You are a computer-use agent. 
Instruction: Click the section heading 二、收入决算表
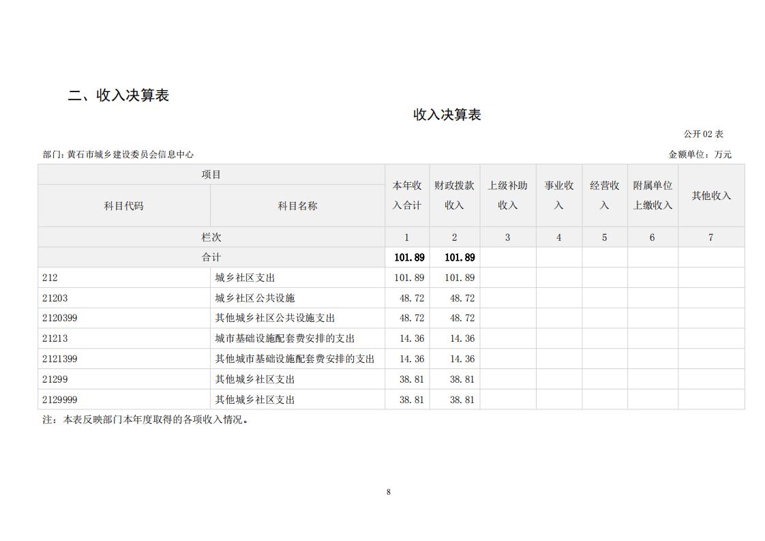tap(119, 96)
